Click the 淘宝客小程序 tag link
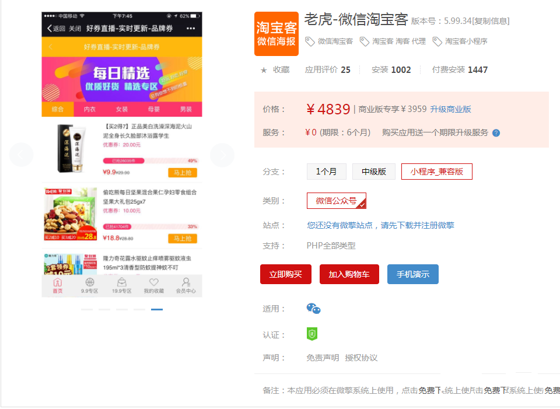This screenshot has height=409, width=560. pyautogui.click(x=466, y=41)
